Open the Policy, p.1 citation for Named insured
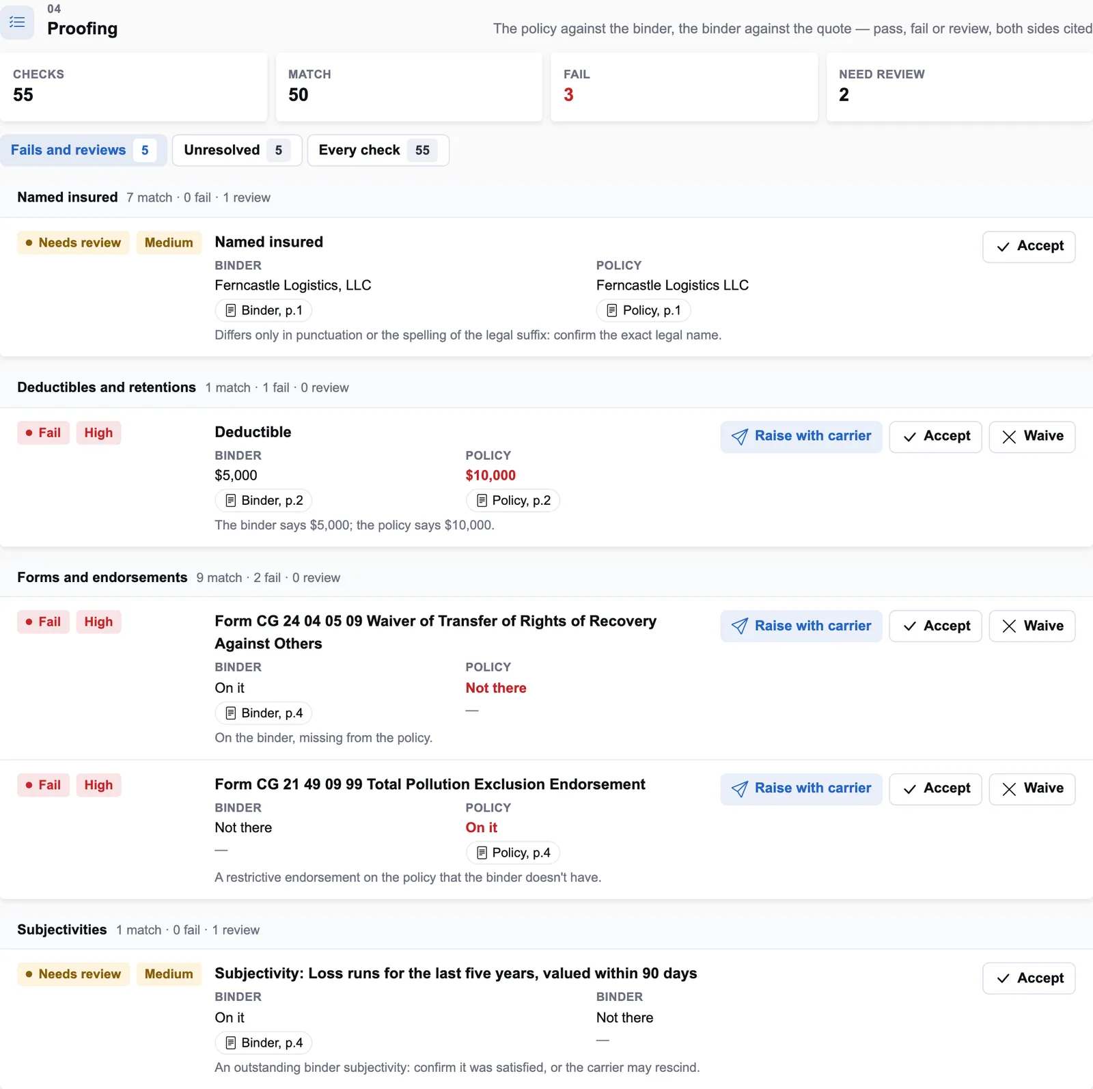 point(644,310)
